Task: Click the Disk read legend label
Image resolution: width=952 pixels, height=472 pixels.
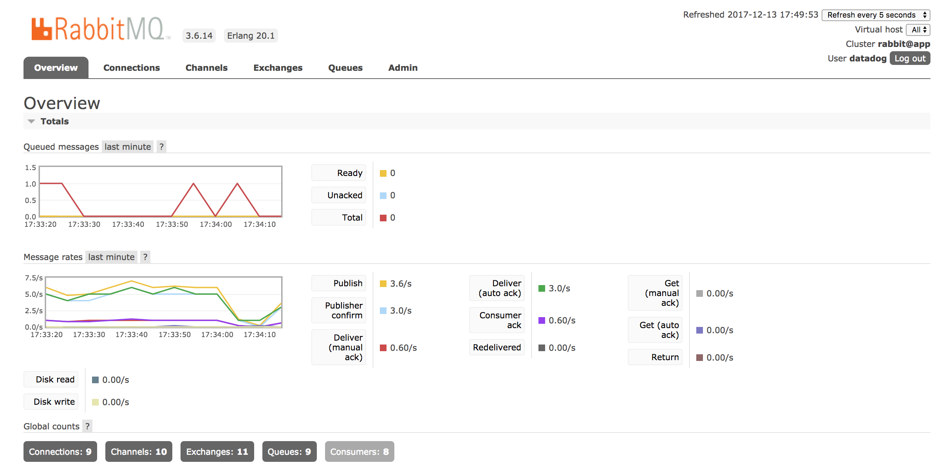Action: point(51,379)
